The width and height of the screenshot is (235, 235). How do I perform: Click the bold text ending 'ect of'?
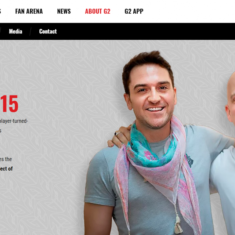click(6, 169)
